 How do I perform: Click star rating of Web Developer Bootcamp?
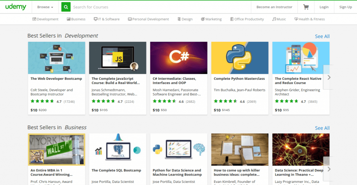[42, 101]
